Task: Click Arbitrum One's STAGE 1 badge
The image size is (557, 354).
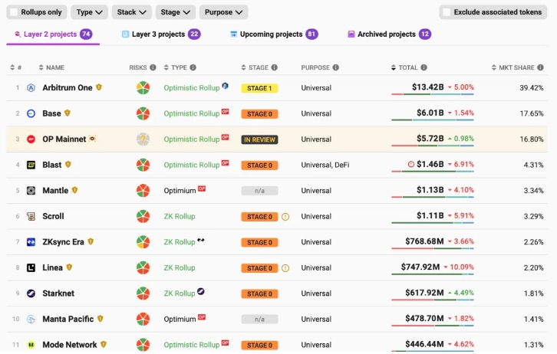Action: (259, 88)
